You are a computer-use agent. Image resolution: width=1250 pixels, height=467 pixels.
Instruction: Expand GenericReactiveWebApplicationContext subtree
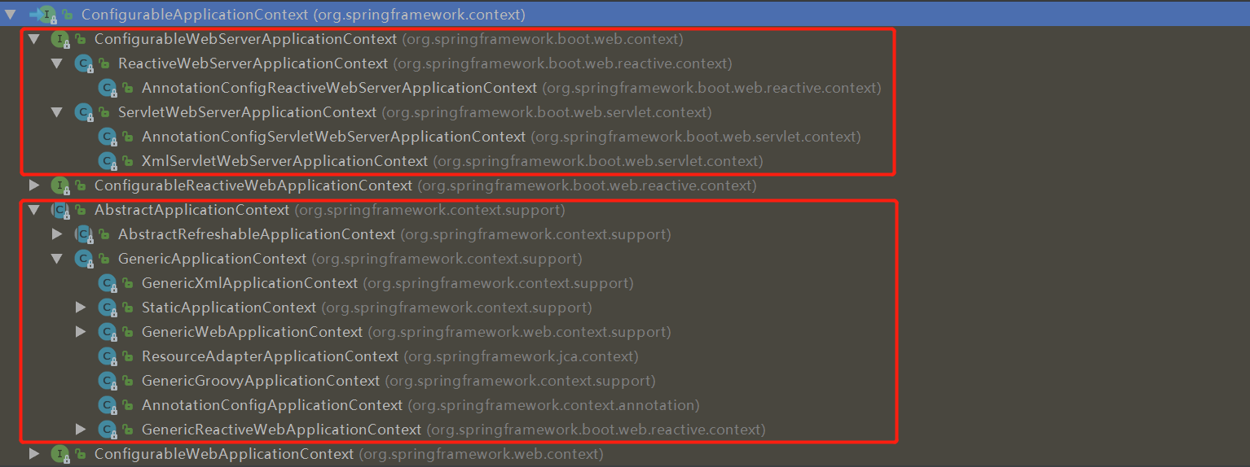(81, 430)
